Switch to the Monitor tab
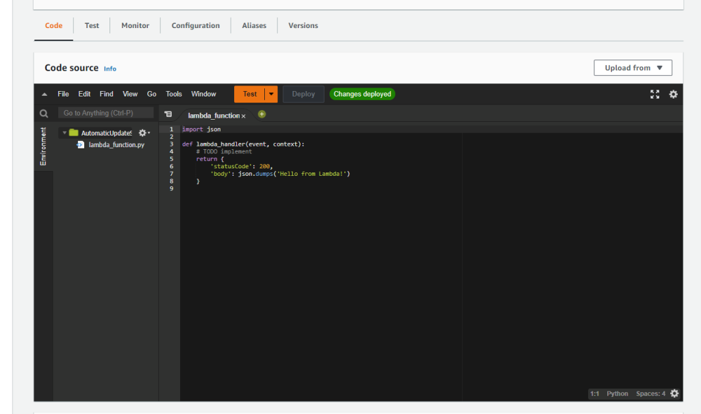The image size is (701, 414). pyautogui.click(x=135, y=25)
